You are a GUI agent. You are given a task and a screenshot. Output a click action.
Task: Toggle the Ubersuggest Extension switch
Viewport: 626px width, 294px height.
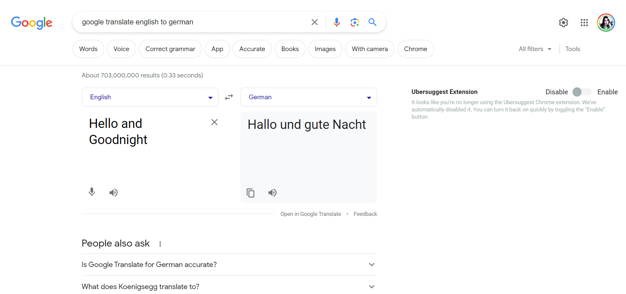pyautogui.click(x=582, y=92)
